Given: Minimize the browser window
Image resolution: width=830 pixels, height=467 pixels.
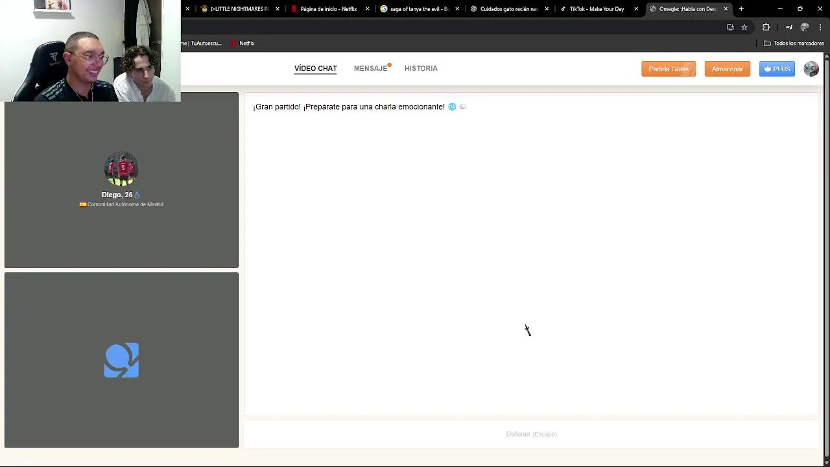Looking at the screenshot, I should [x=780, y=9].
